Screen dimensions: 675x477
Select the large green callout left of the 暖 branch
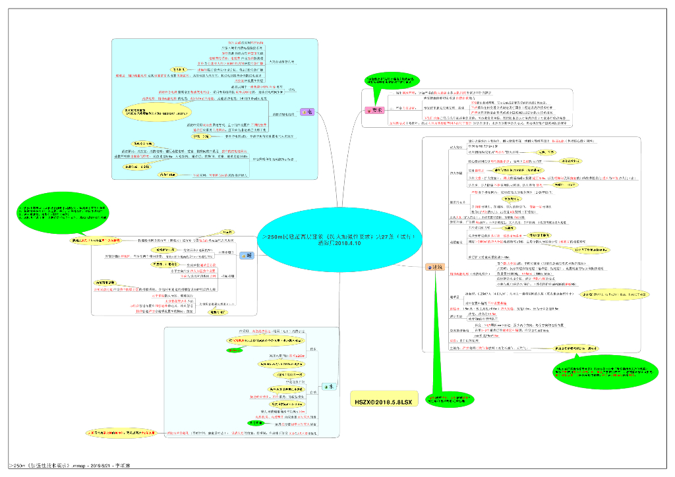click(63, 213)
